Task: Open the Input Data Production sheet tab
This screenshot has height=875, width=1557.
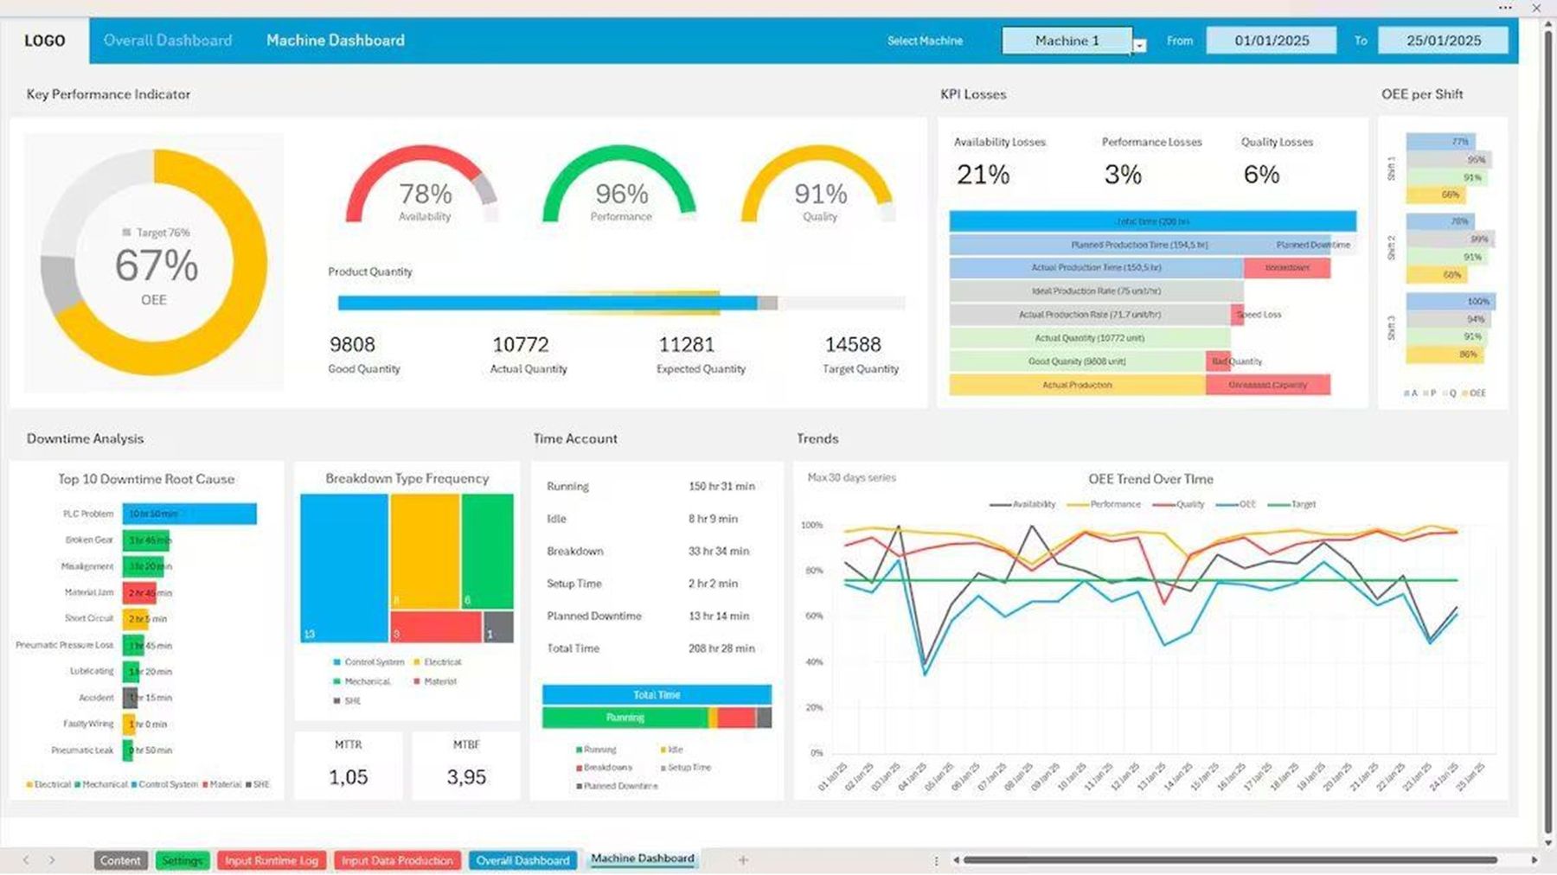Action: point(397,860)
